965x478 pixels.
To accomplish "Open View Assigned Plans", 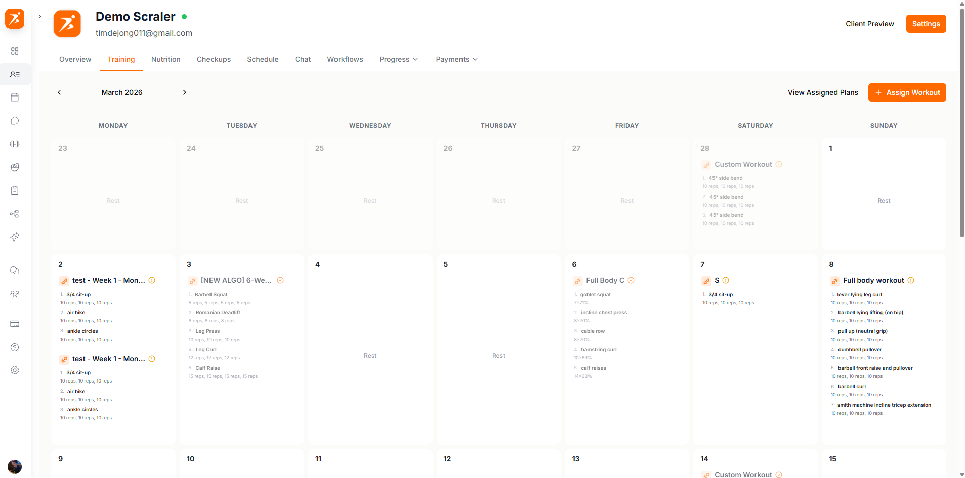I will (823, 92).
